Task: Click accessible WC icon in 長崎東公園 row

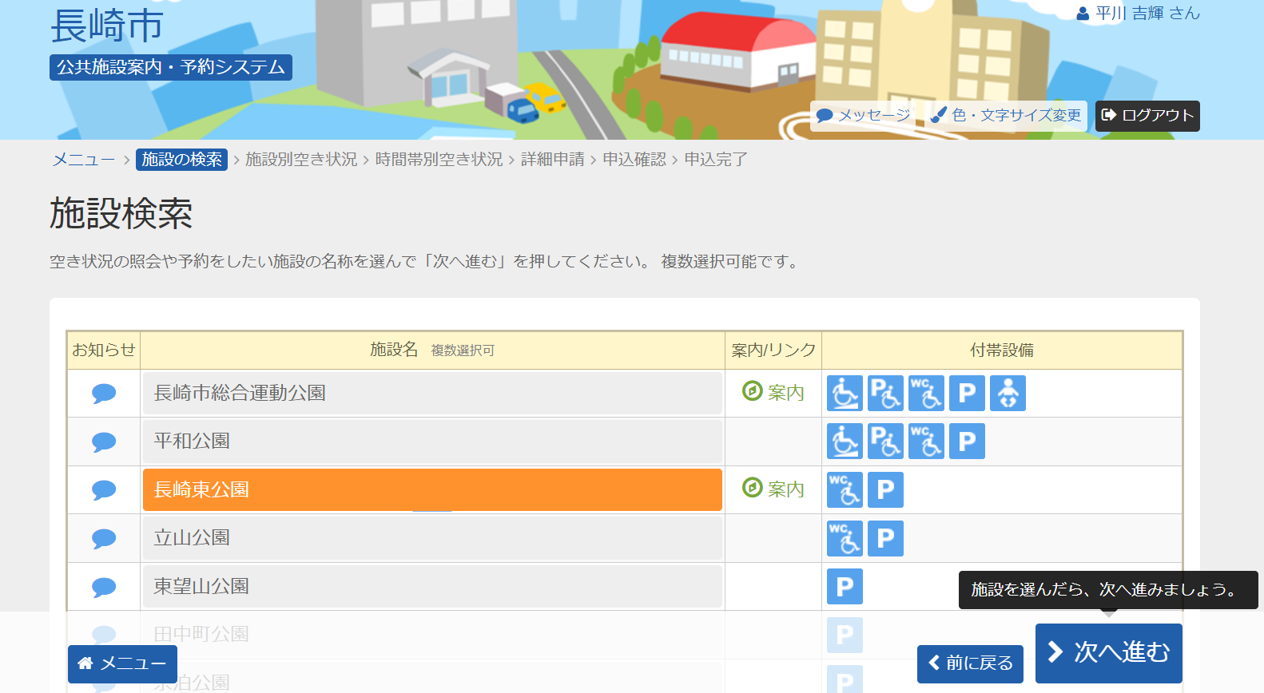Action: click(x=845, y=490)
